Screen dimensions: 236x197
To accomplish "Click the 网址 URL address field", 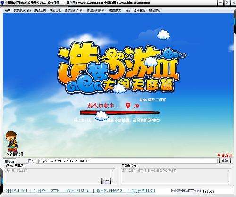I will 127,161.
